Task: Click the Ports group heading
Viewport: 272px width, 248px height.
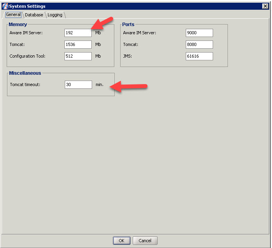Action: point(128,25)
